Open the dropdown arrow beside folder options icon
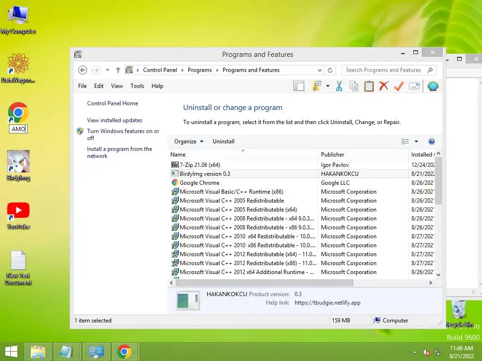This screenshot has width=482, height=361. pyautogui.click(x=328, y=86)
